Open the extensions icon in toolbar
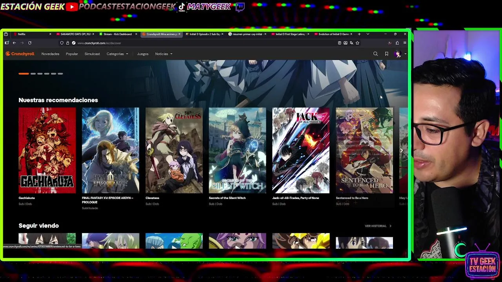The height and width of the screenshot is (282, 502). (x=397, y=43)
